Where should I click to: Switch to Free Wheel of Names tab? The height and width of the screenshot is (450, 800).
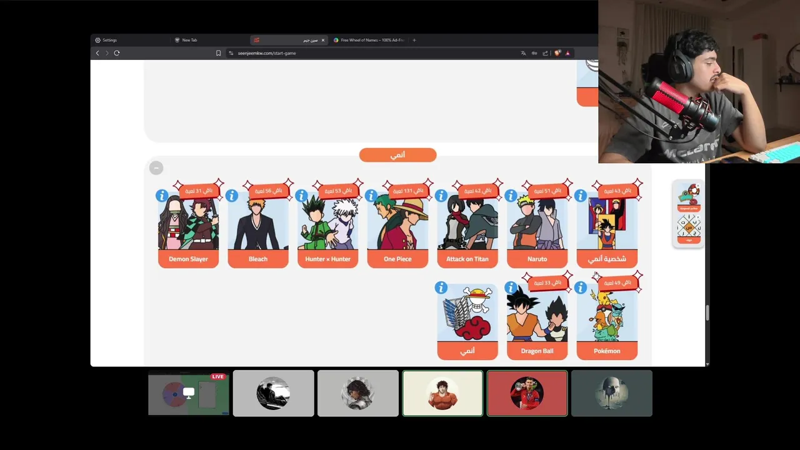coord(369,40)
